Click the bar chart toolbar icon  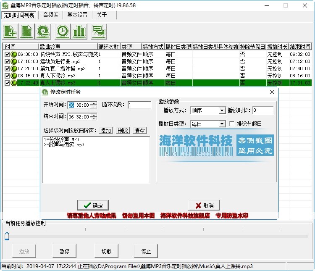(79, 32)
